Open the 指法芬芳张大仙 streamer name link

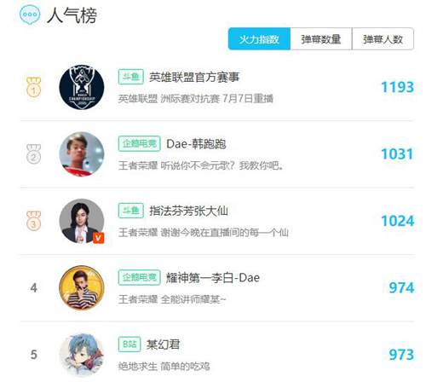[188, 211]
